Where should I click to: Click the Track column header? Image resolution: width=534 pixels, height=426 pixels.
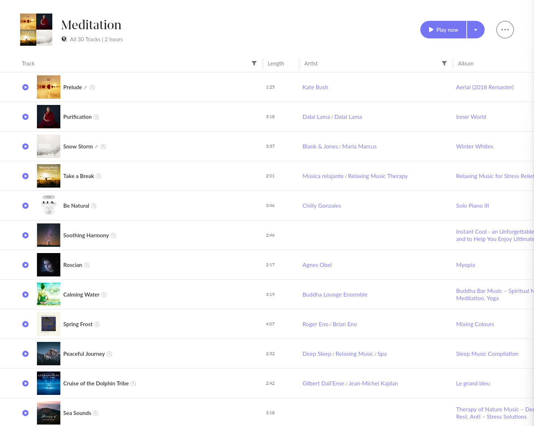click(28, 63)
